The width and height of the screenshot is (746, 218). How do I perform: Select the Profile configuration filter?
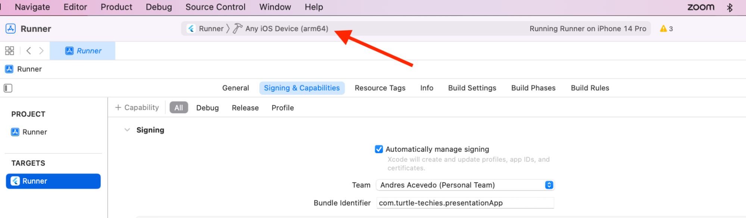(x=283, y=108)
